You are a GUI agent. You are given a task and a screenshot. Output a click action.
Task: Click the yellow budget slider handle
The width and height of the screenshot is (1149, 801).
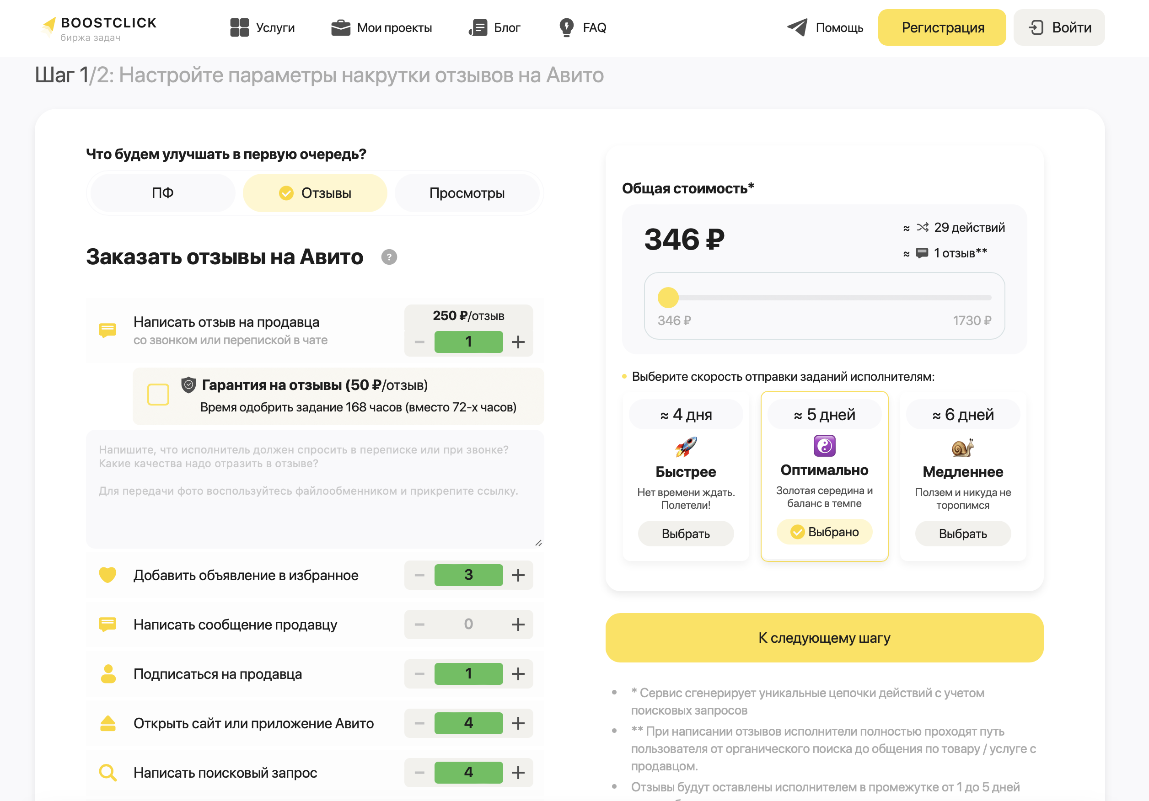click(x=668, y=298)
